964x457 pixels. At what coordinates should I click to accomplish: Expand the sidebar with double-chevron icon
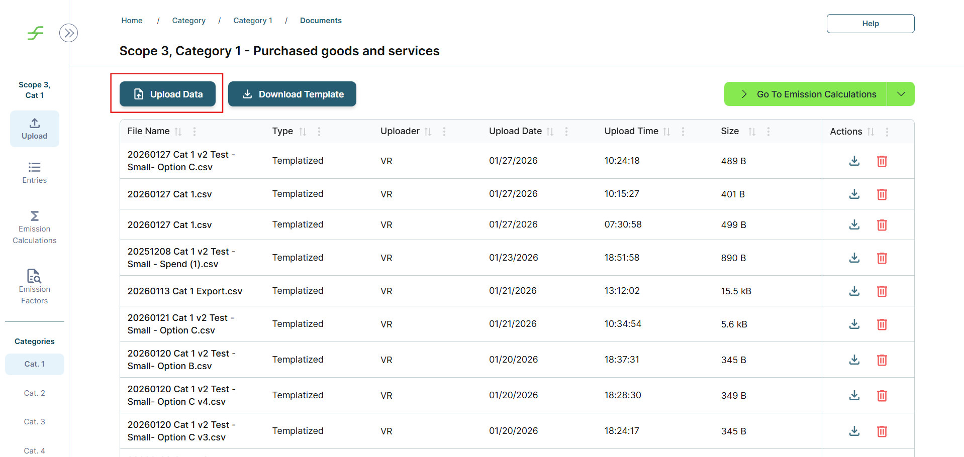(x=68, y=33)
